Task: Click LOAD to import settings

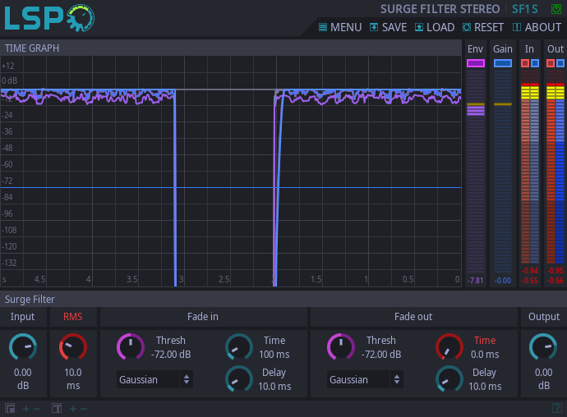Action: (x=435, y=27)
